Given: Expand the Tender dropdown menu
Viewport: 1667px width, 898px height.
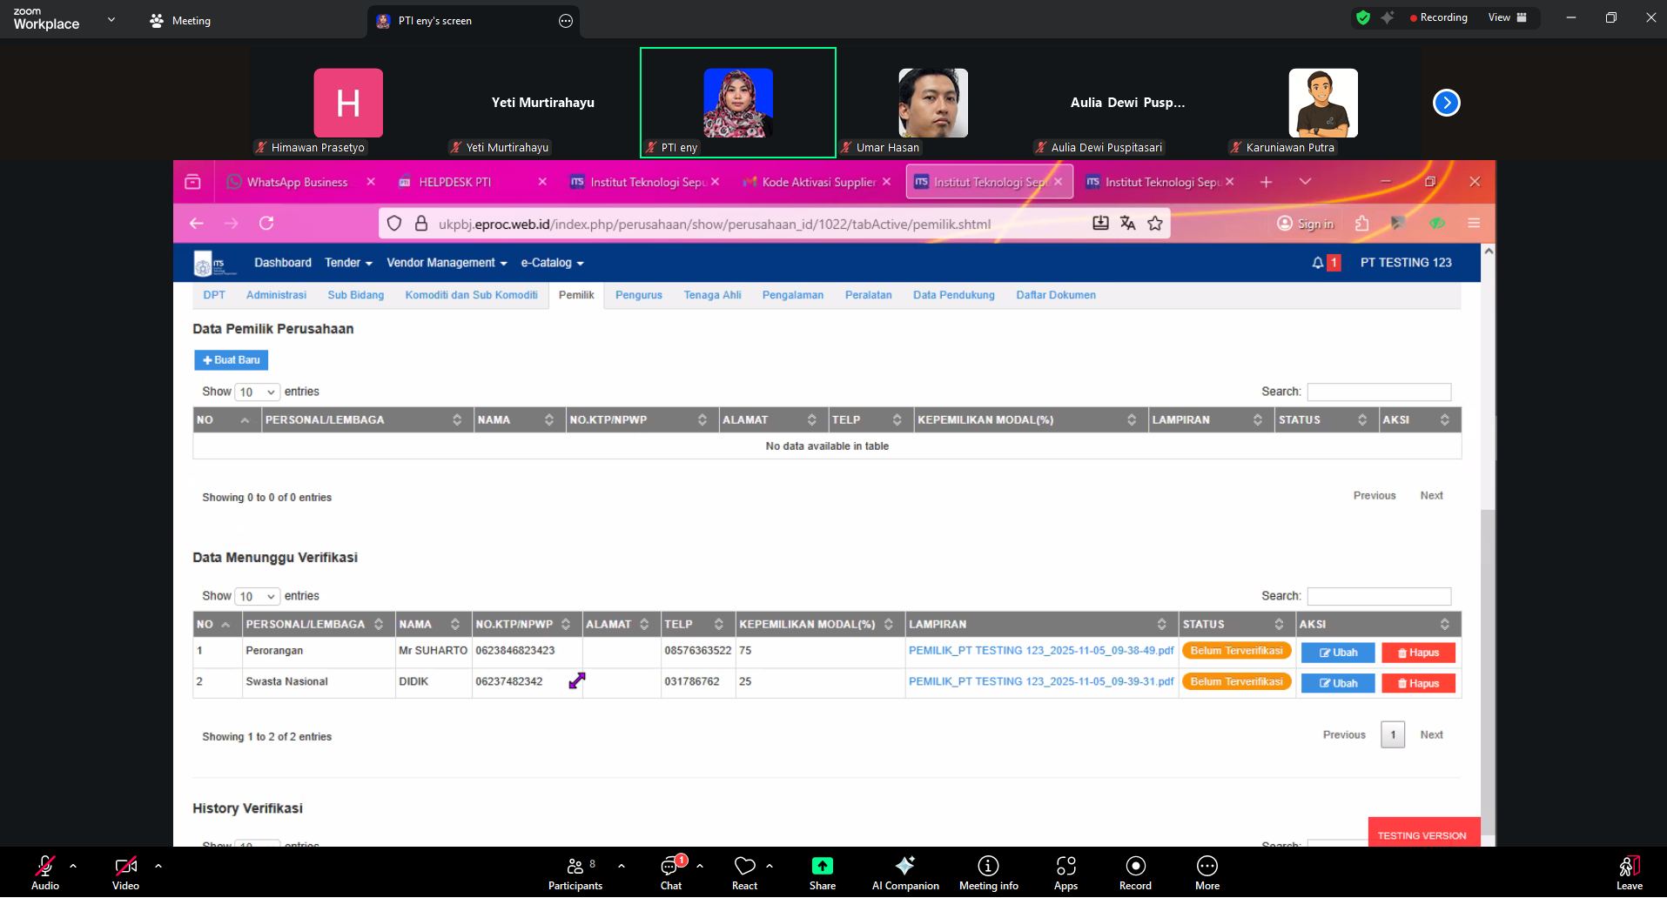Looking at the screenshot, I should [348, 263].
